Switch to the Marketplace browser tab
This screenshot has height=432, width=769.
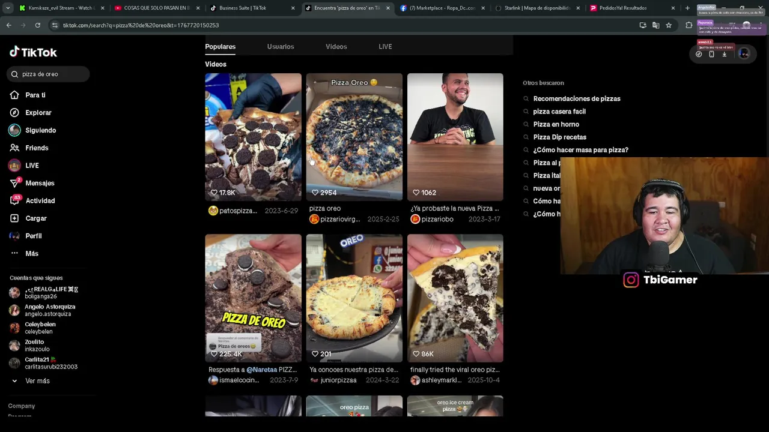click(x=442, y=8)
